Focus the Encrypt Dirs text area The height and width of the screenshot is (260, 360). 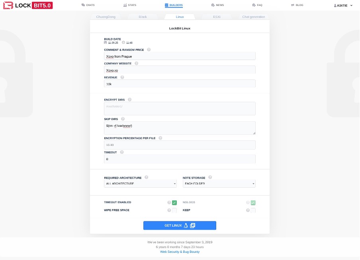coord(180,109)
